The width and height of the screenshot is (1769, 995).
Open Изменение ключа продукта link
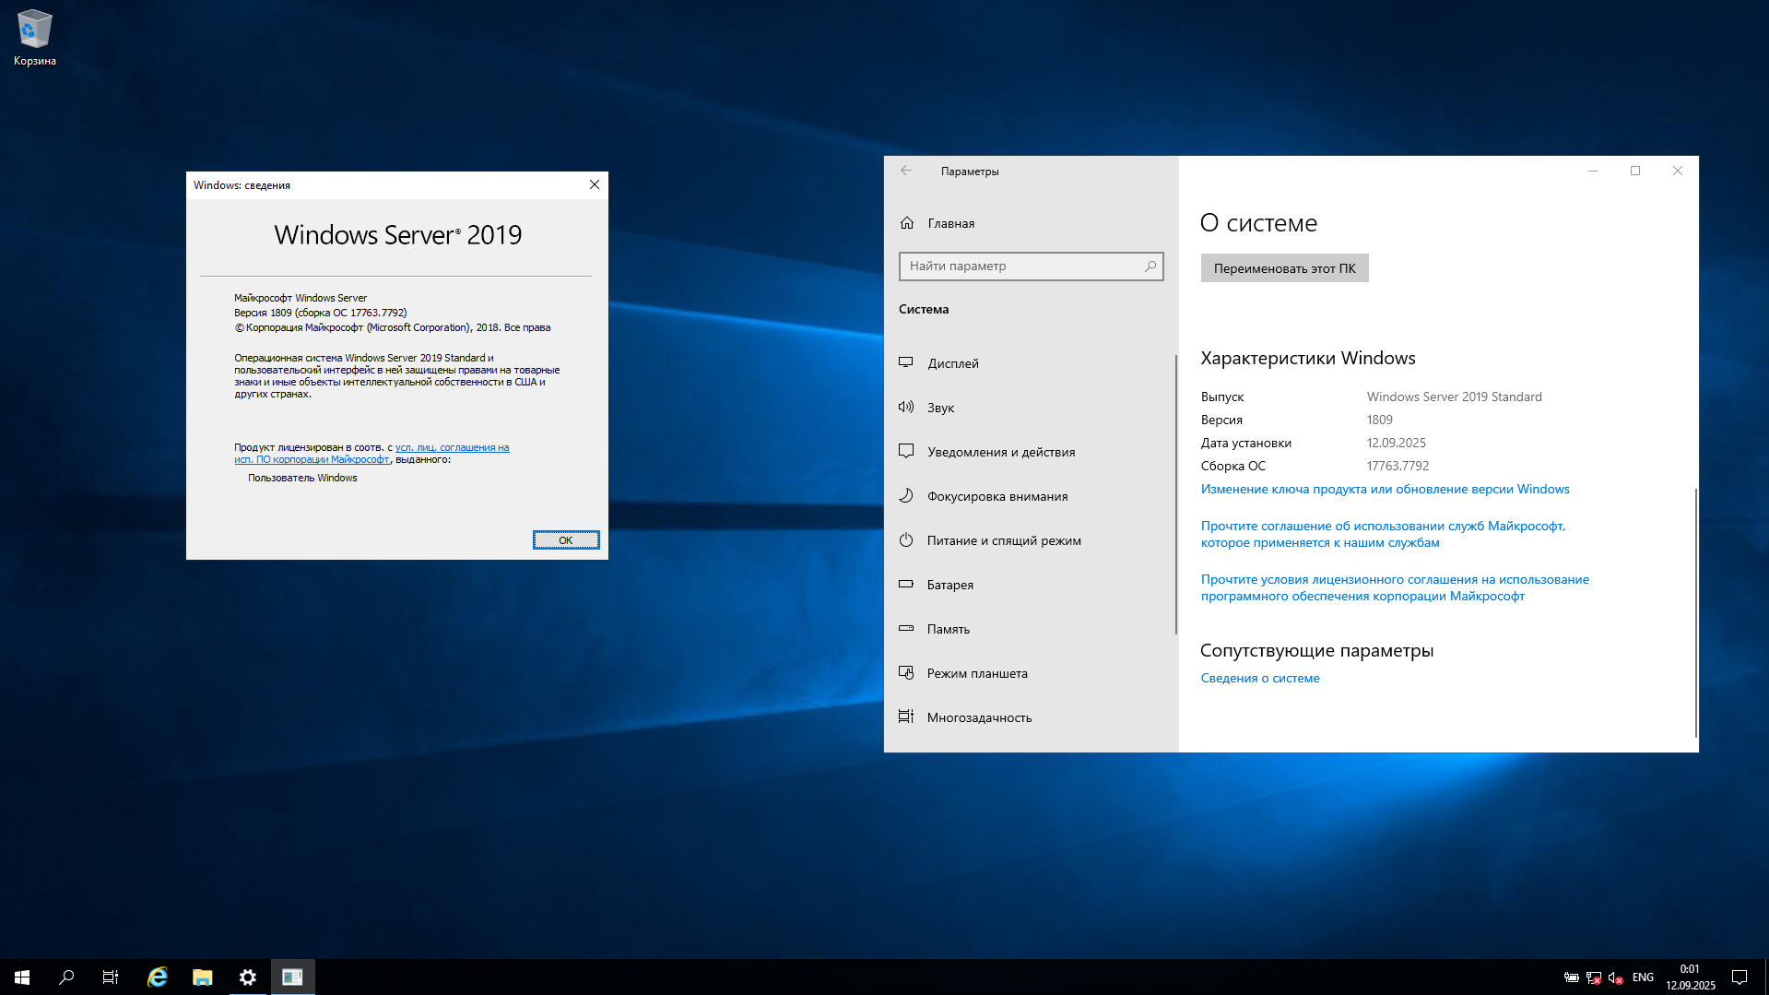pyautogui.click(x=1385, y=489)
